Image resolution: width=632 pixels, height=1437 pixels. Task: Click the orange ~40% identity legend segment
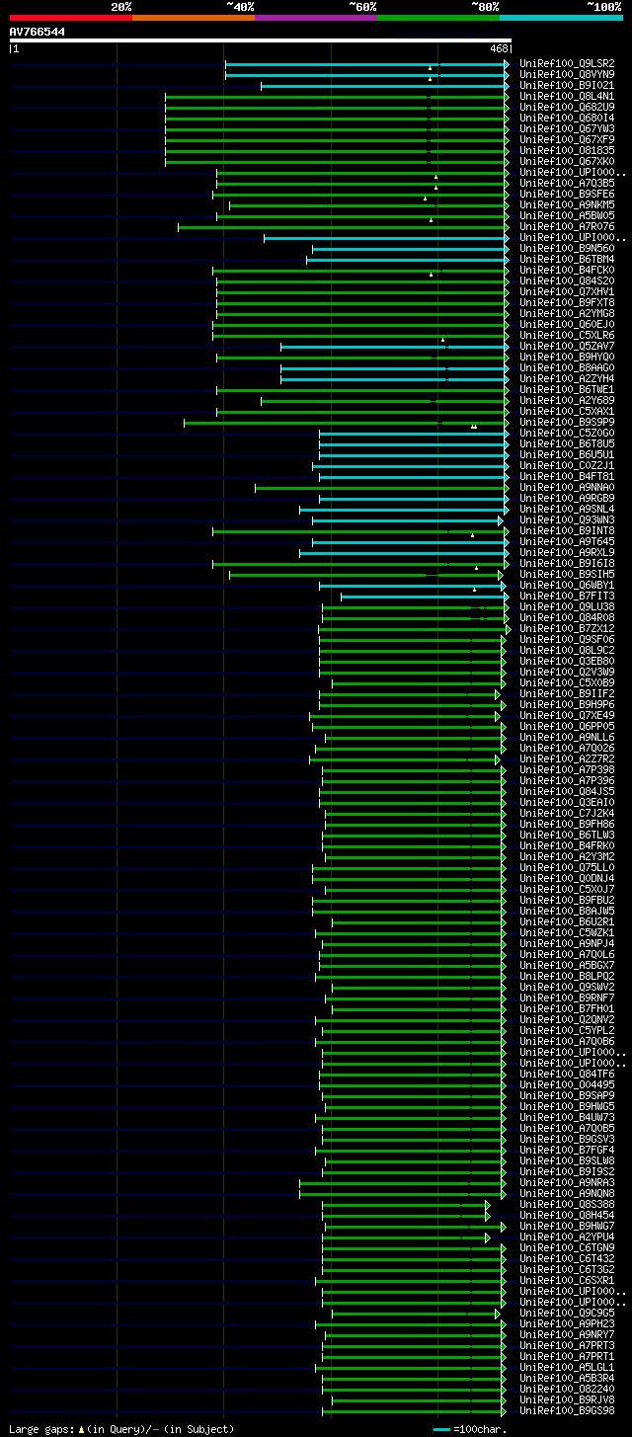point(194,18)
